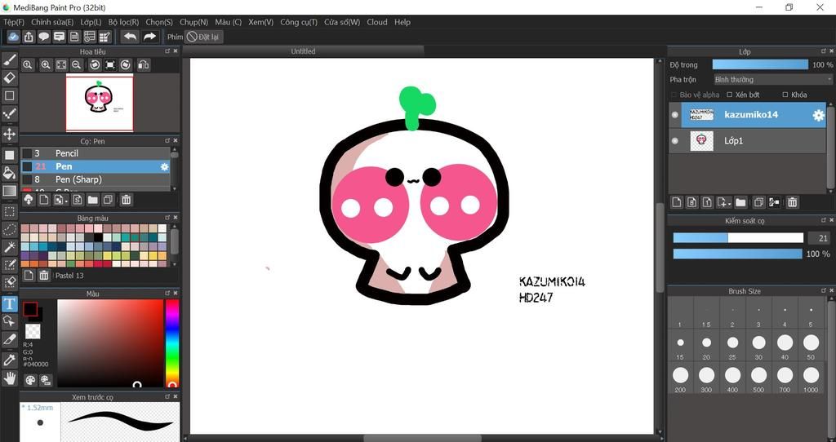This screenshot has height=442, width=836.
Task: Open the Công cụ(T) menu
Action: (299, 22)
